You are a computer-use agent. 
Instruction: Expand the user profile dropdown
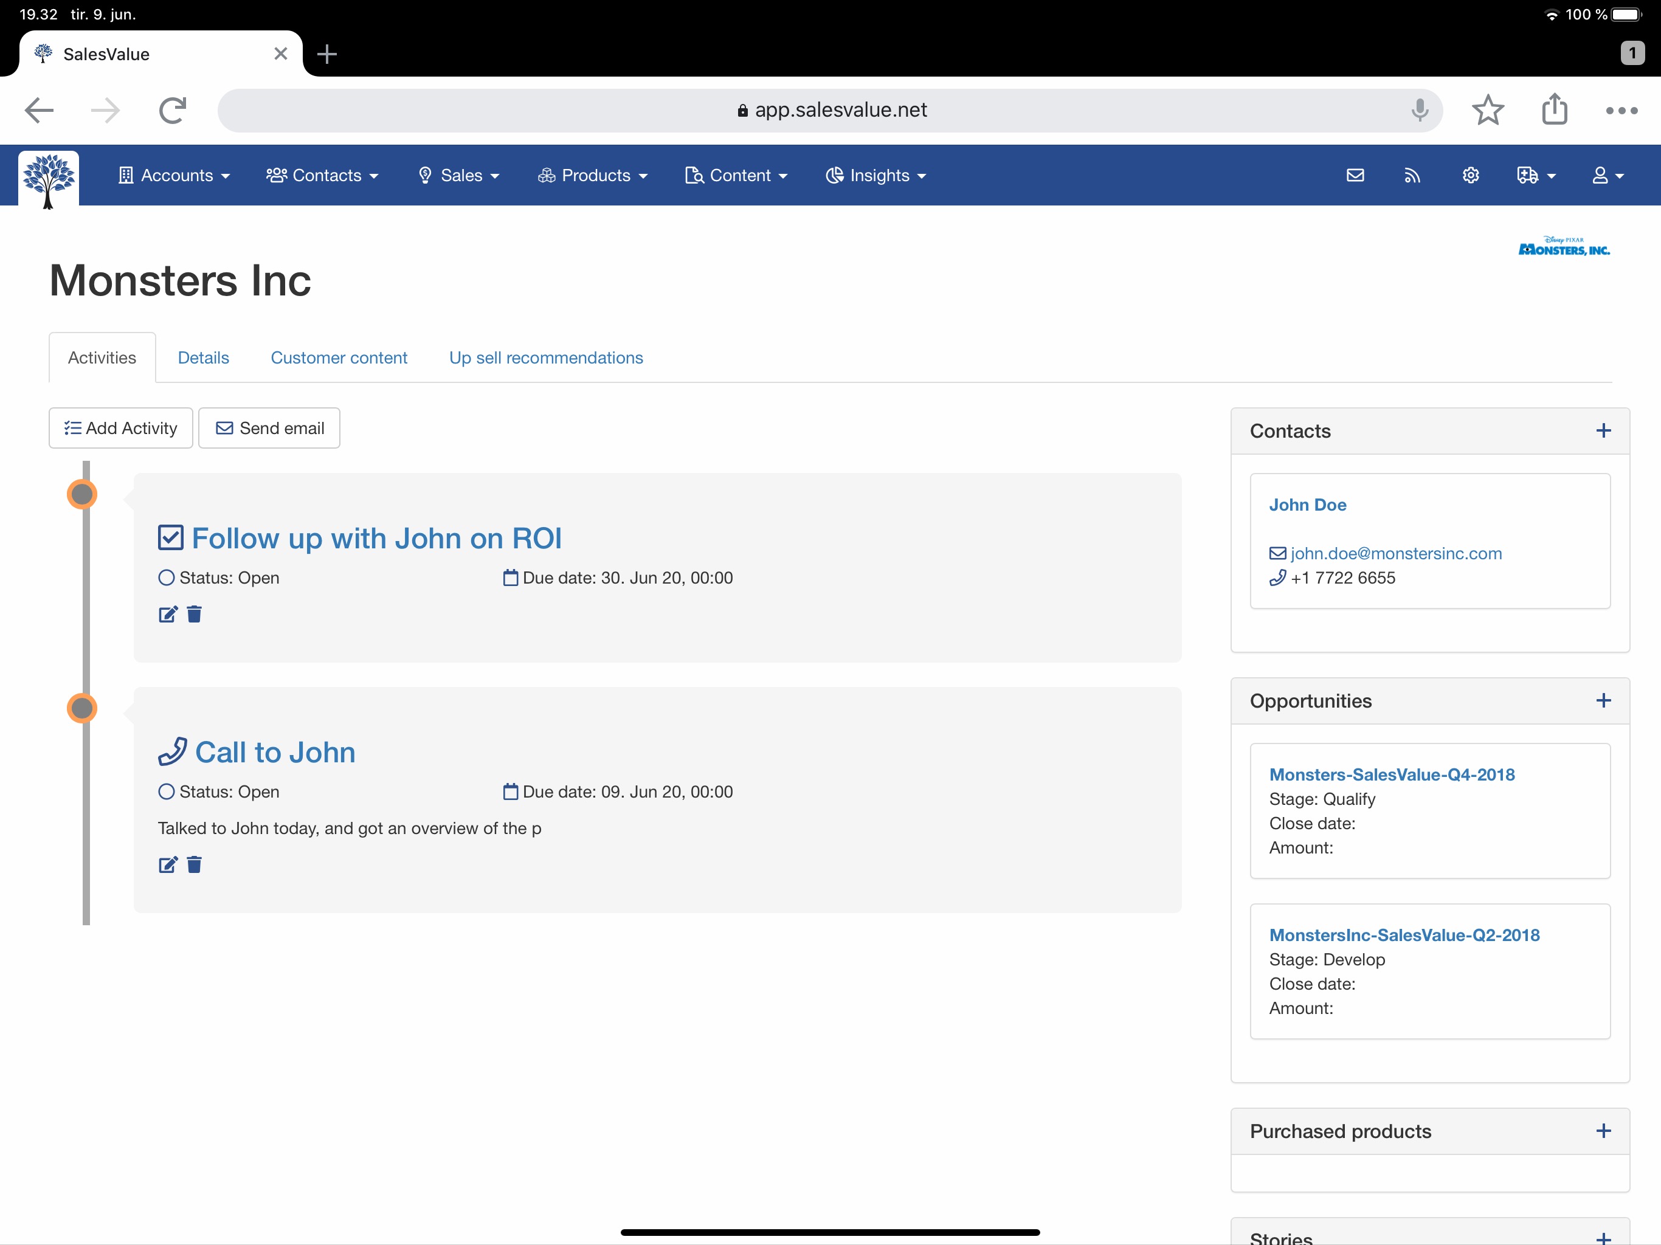(1607, 176)
